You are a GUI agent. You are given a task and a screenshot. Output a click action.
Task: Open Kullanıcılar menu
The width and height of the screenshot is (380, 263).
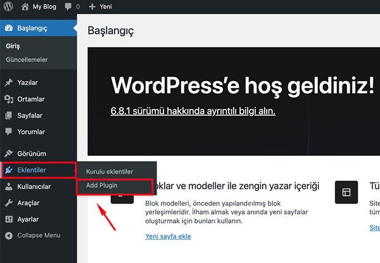[x=39, y=186]
